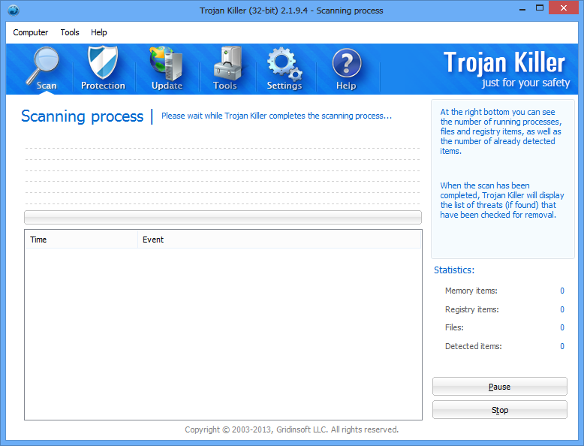The height and width of the screenshot is (446, 584).
Task: Minimize the Trojan Killer window
Action: click(522, 8)
